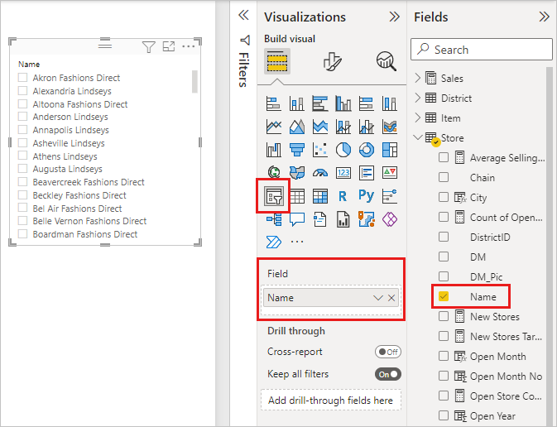Click the slicer list scrollbar thumb
This screenshot has width=557, height=427.
[194, 81]
